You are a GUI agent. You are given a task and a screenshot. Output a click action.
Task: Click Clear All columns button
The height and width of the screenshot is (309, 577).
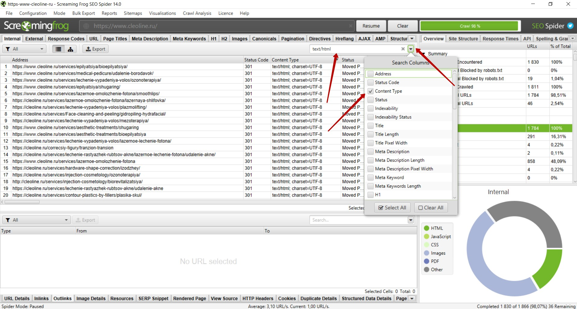point(431,208)
